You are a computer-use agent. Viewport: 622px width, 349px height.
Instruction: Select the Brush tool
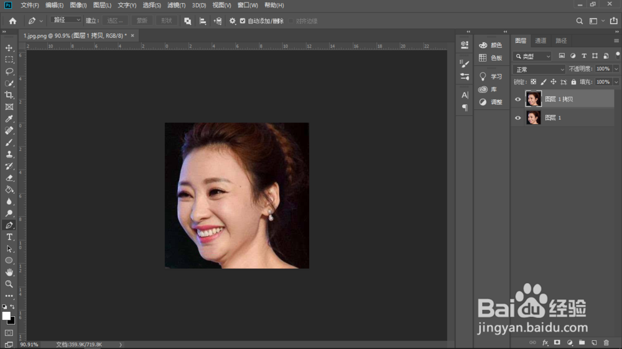tap(9, 143)
